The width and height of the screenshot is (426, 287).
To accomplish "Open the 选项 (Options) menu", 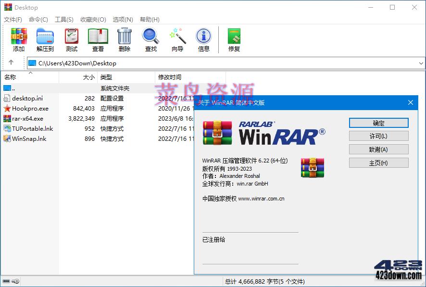I will (x=123, y=20).
